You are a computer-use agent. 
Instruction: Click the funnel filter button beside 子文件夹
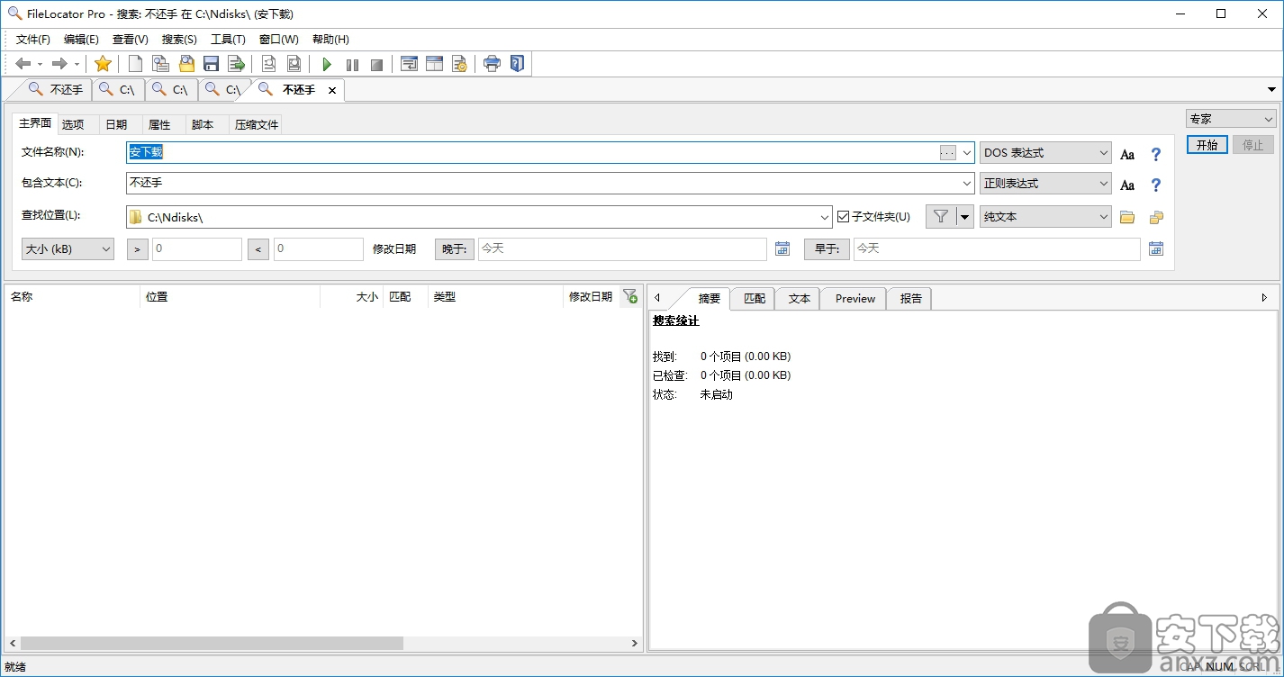click(x=940, y=216)
